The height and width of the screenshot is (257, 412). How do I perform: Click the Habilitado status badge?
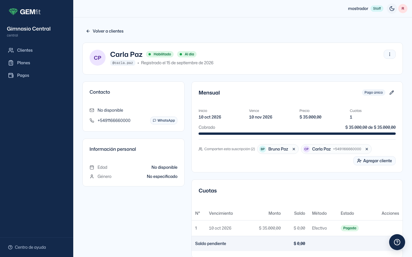tap(160, 54)
